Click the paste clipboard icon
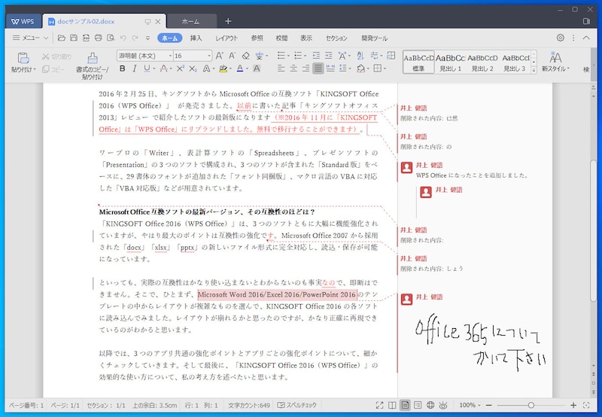This screenshot has width=602, height=417. [x=22, y=58]
